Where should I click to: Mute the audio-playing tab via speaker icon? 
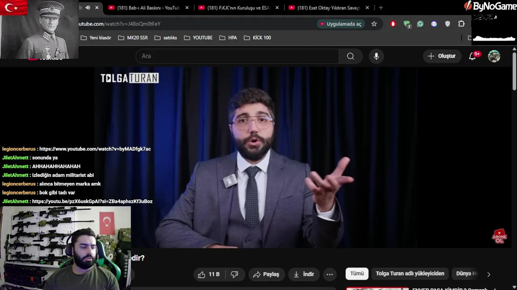click(88, 8)
